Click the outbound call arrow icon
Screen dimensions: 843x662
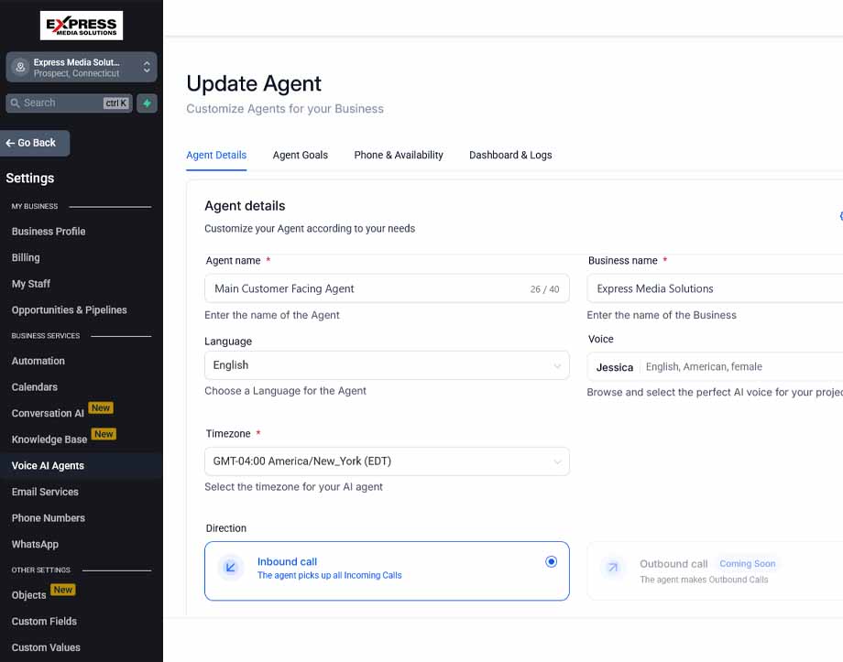pyautogui.click(x=612, y=568)
